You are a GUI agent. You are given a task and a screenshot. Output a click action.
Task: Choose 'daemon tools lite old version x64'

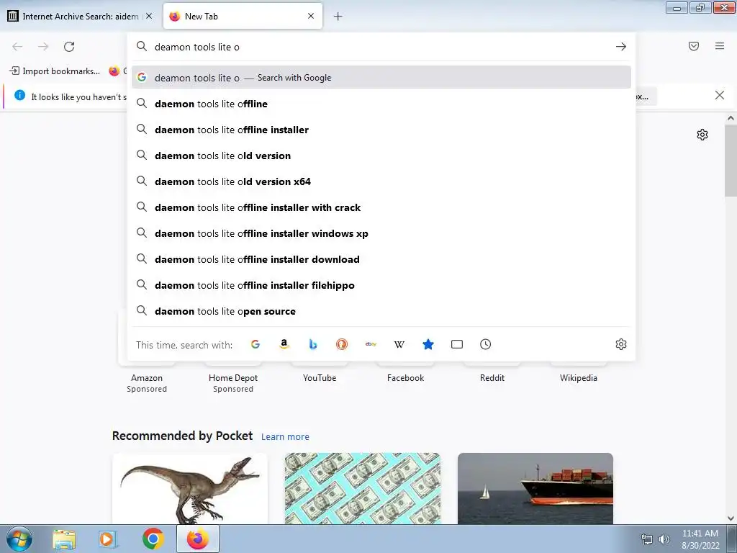click(x=381, y=181)
